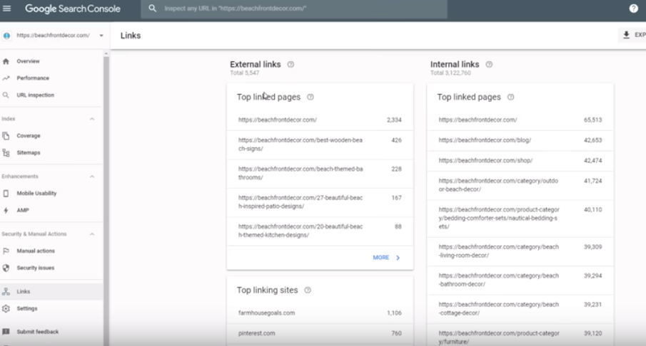Click the AMP lightning bolt icon

[6, 211]
